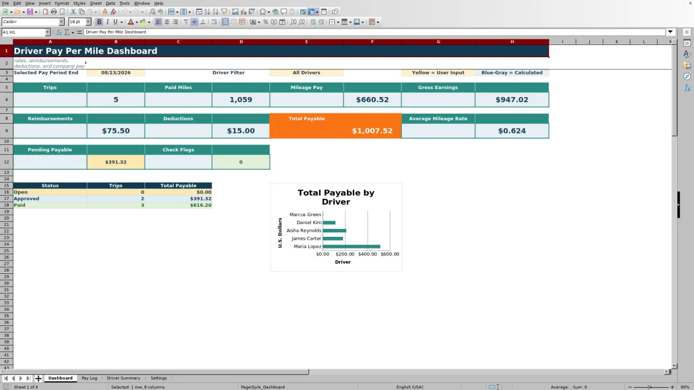Open the Sidebar Navigator compass icon
Screen dimensions: 694x390
(687, 76)
